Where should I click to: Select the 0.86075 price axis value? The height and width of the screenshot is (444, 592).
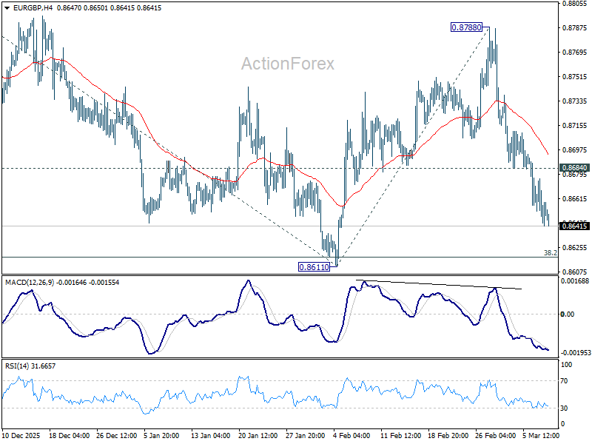(575, 272)
